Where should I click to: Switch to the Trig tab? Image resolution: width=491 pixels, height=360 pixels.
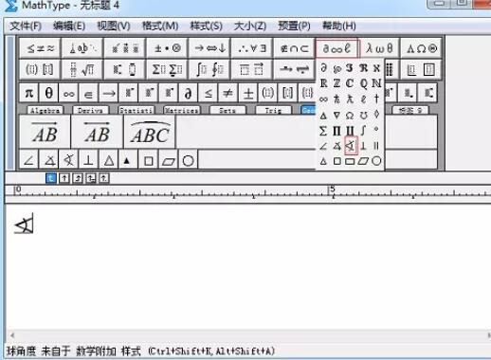273,110
